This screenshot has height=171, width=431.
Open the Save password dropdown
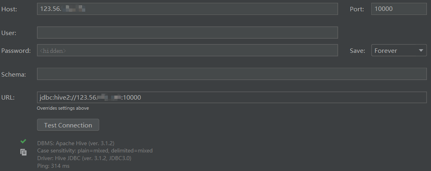coord(399,50)
